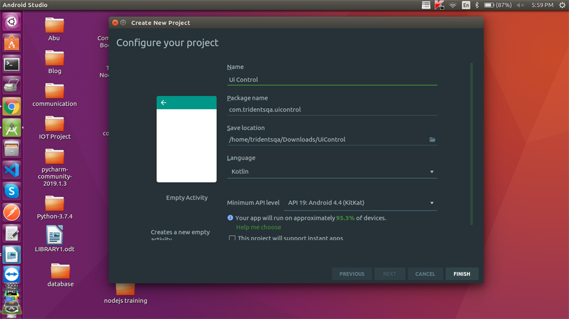Open the Blog desktop folder

pyautogui.click(x=54, y=62)
